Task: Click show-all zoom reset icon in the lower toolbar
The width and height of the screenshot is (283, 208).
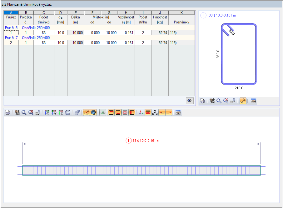Action: [31, 112]
